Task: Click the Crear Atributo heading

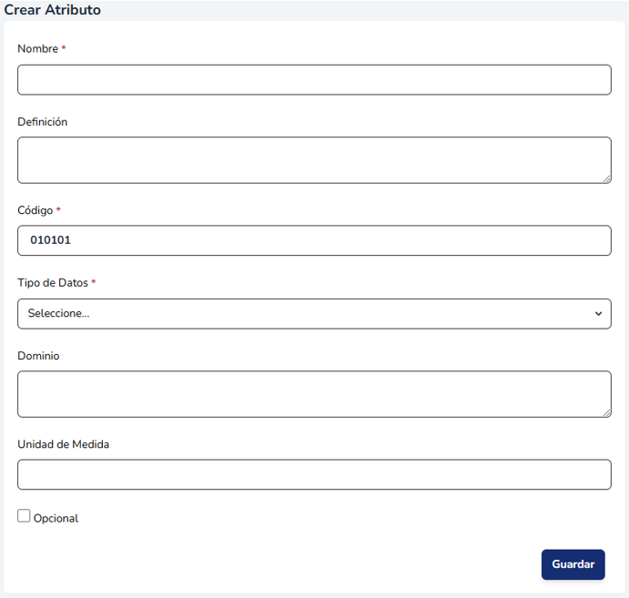Action: pos(53,10)
